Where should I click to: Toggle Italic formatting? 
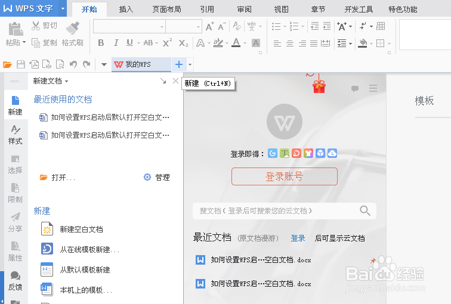pos(116,43)
